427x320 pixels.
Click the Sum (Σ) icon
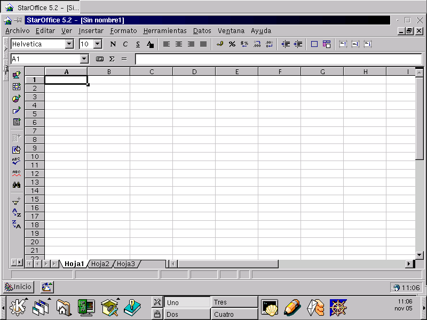pos(112,59)
